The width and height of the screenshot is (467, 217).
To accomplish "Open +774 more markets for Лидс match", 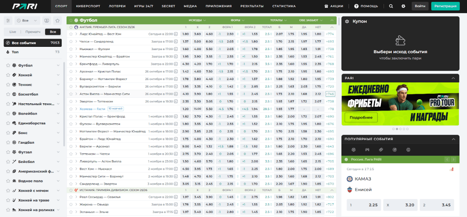I will click(x=330, y=34).
